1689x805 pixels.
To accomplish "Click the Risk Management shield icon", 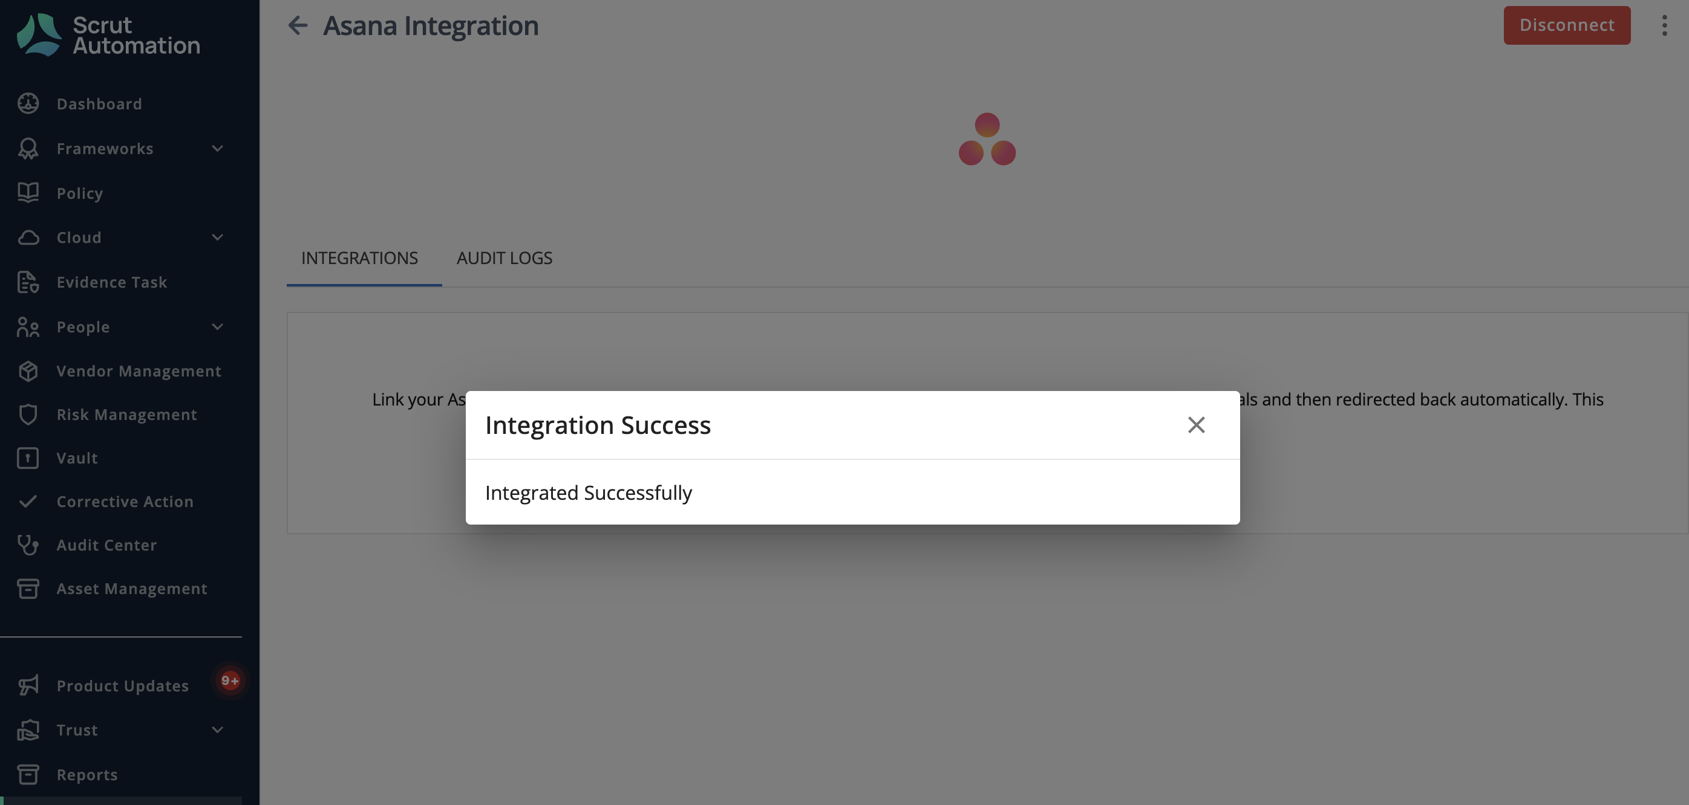I will 28,415.
